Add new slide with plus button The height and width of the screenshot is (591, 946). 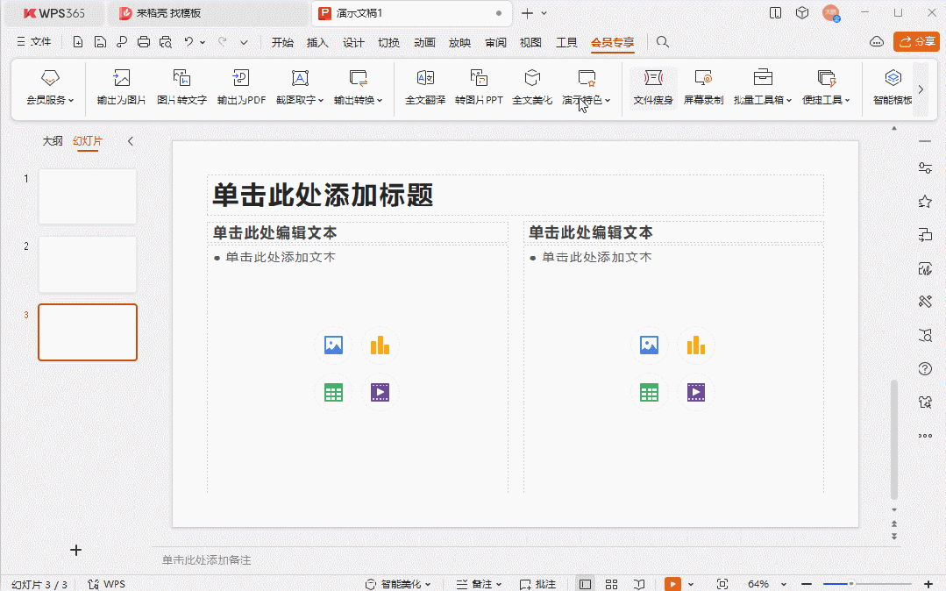coord(76,550)
